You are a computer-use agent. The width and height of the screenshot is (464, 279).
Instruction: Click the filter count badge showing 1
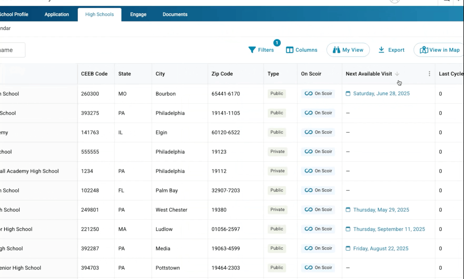click(277, 43)
